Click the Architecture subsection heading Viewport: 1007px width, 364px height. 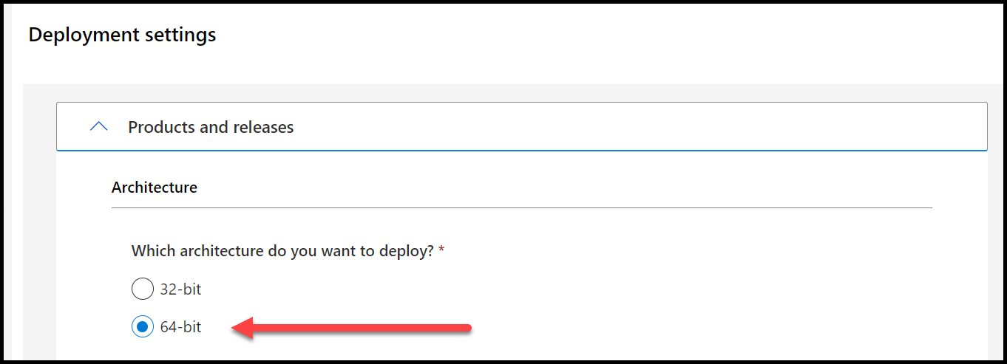(155, 188)
